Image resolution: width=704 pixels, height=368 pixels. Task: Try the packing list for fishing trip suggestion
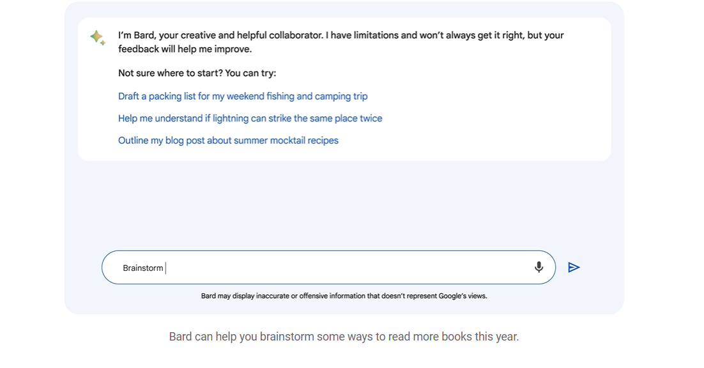coord(243,96)
